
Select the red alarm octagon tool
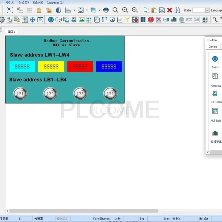pos(151,20)
